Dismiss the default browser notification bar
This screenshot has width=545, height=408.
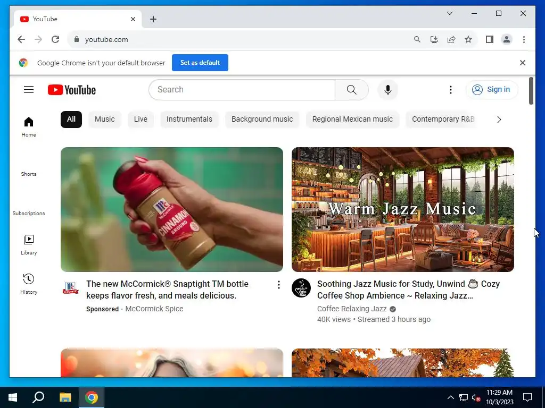pos(523,63)
